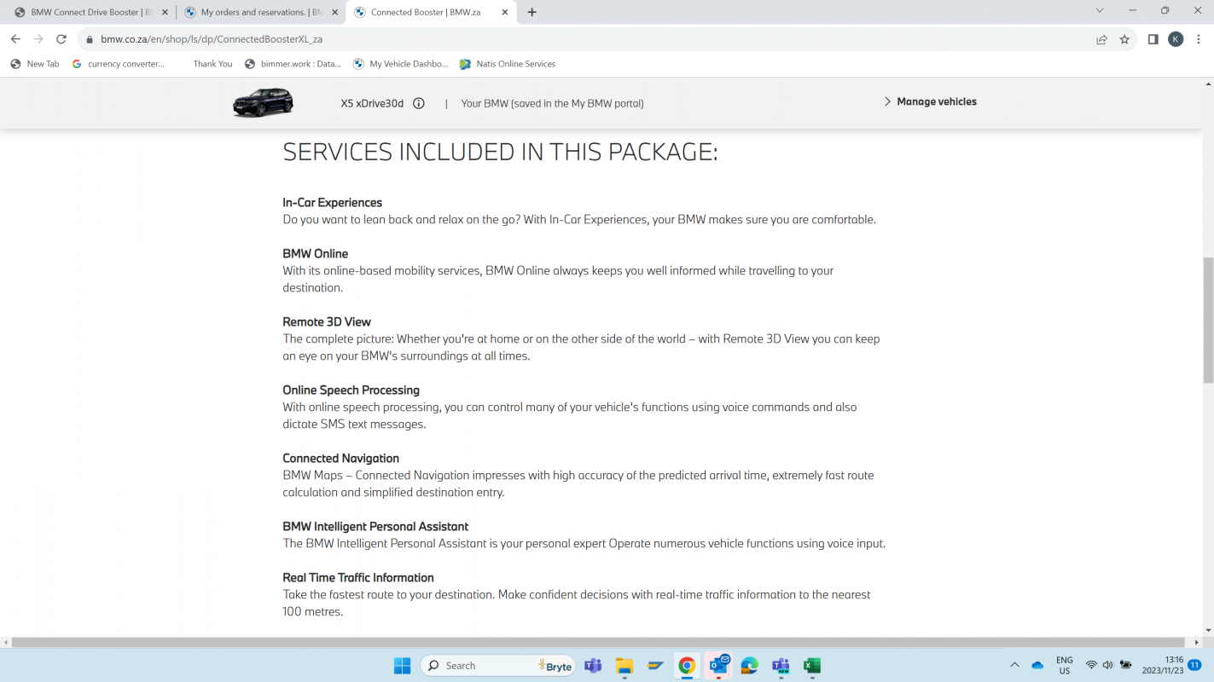
Task: Reload the current BMW page
Action: (61, 39)
